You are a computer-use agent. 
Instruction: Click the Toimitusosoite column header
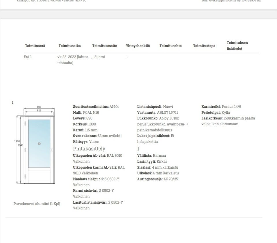(x=104, y=46)
